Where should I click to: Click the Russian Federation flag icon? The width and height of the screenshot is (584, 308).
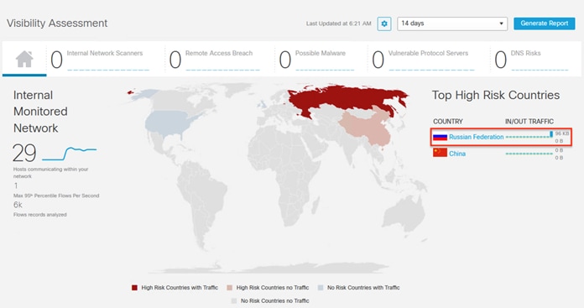coord(440,137)
